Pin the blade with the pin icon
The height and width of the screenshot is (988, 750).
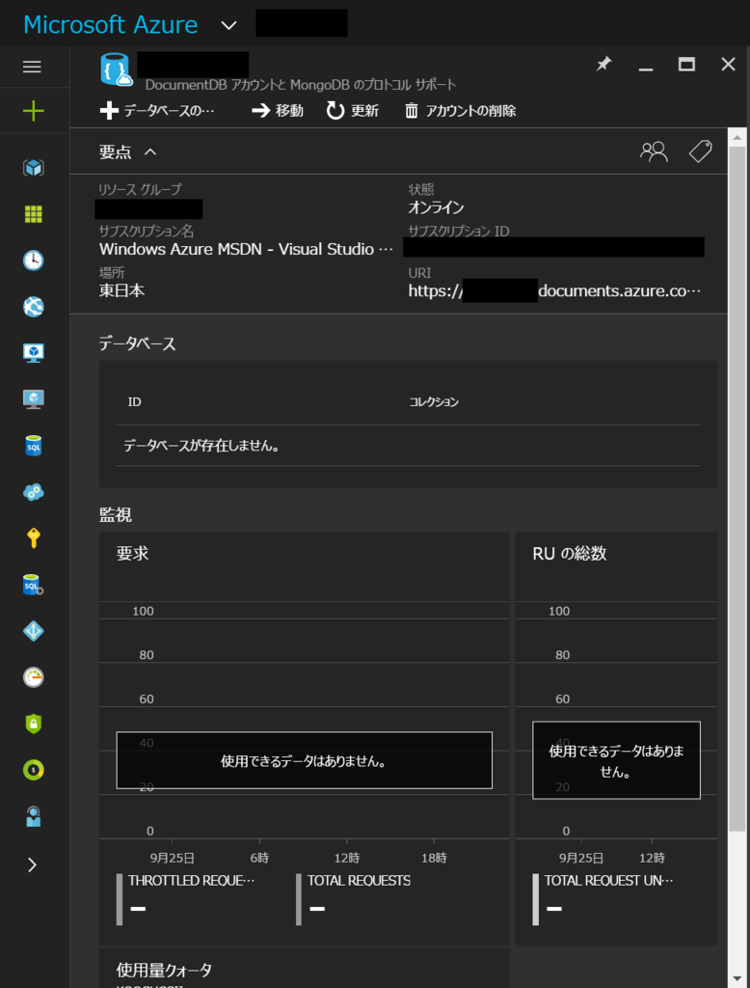click(x=603, y=64)
